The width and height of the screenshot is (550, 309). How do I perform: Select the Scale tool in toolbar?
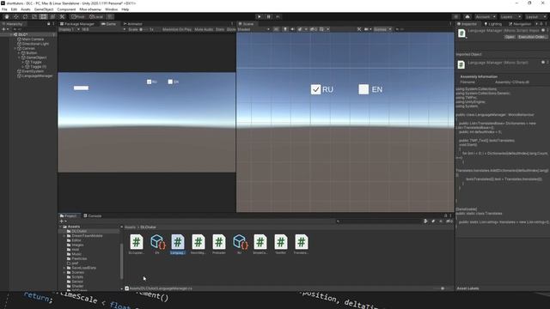tap(34, 16)
